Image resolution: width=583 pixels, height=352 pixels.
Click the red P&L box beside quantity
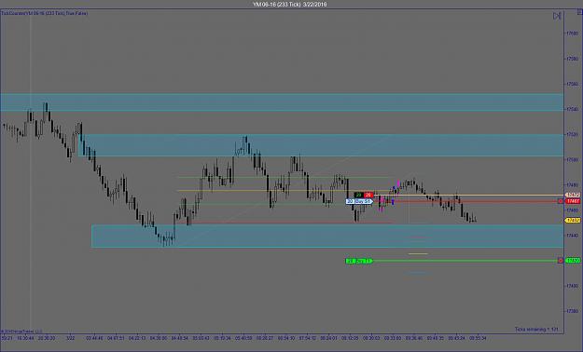coord(368,195)
